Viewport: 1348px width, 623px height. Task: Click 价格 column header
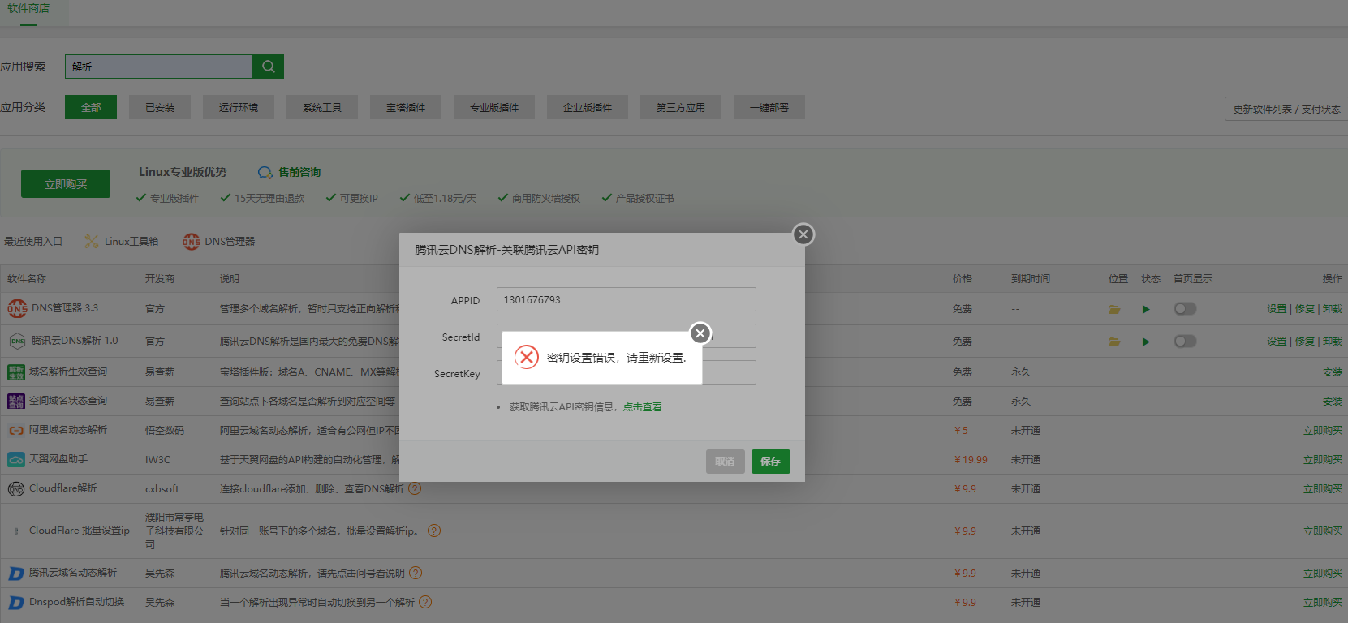[963, 279]
